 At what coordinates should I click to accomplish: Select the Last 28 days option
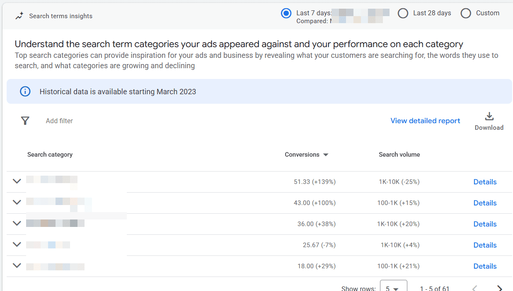click(403, 13)
